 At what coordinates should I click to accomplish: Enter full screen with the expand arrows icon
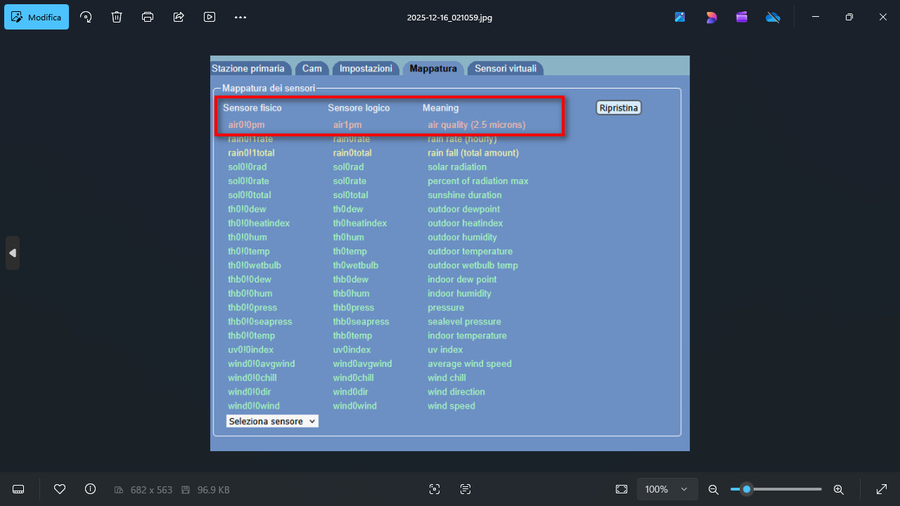point(881,489)
